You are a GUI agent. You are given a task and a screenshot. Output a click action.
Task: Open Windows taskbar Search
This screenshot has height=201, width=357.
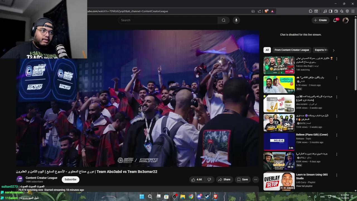pyautogui.click(x=150, y=197)
